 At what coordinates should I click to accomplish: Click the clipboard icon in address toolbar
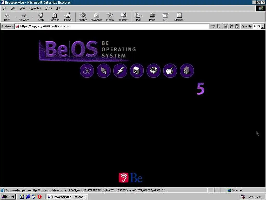click(x=237, y=26)
